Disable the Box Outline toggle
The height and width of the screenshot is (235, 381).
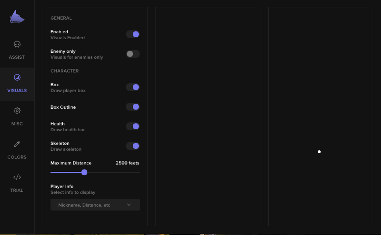133,107
